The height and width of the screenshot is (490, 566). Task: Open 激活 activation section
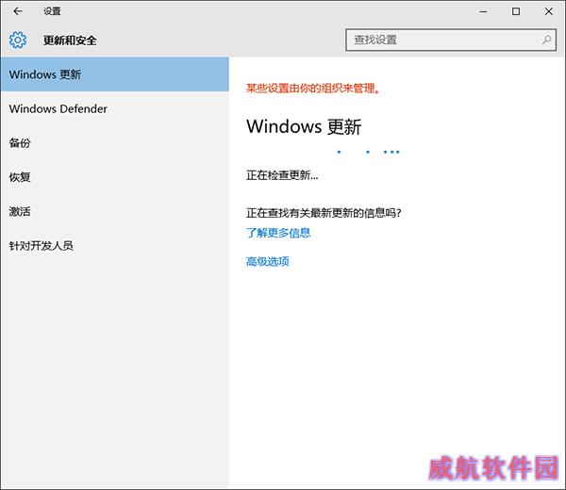tap(115, 211)
